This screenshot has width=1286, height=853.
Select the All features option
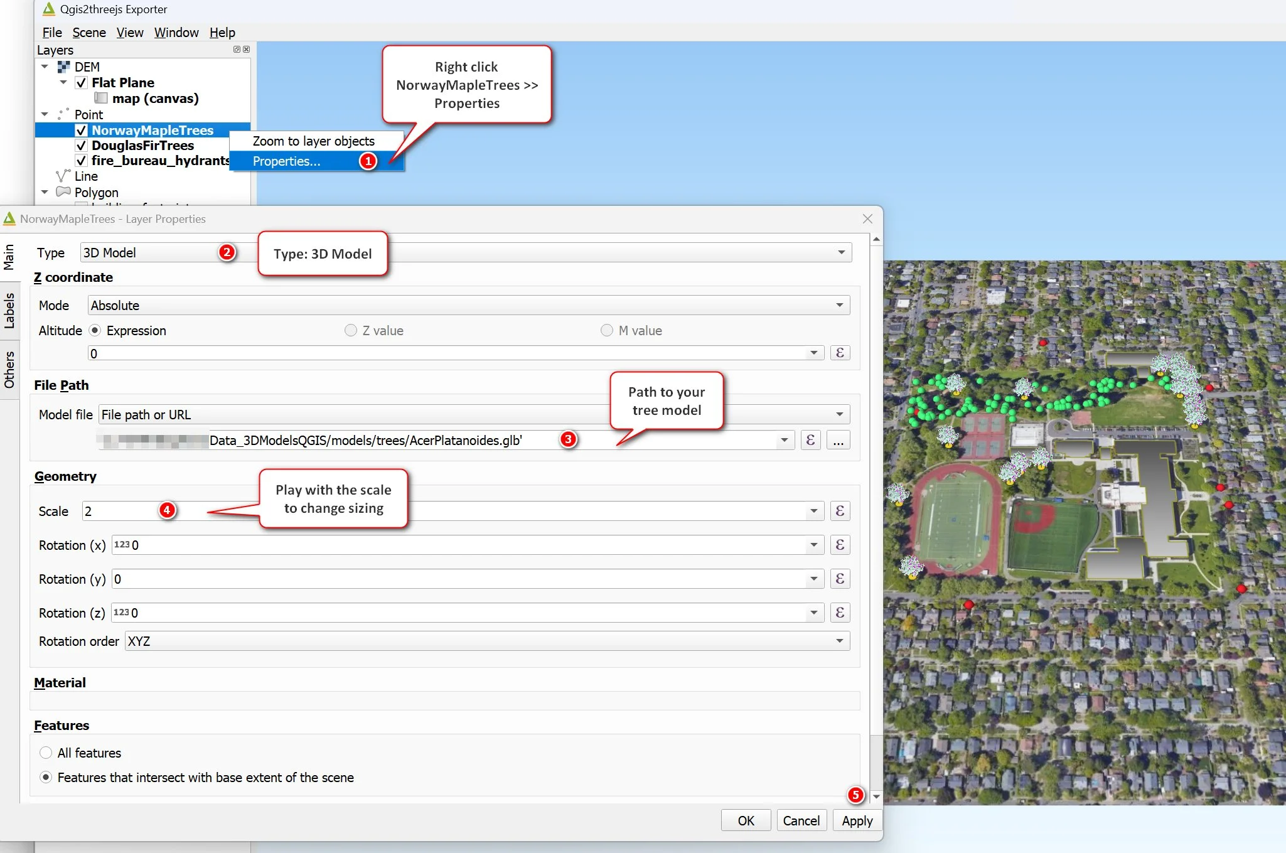click(46, 753)
